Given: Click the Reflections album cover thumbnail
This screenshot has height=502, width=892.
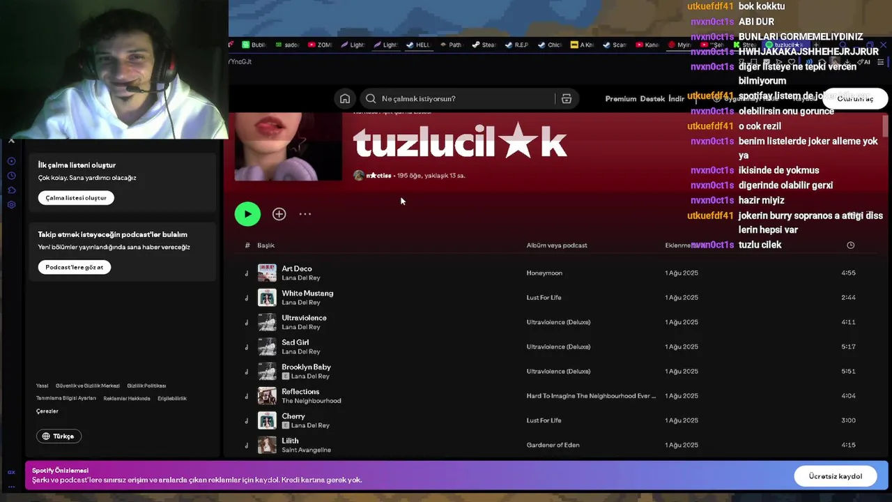Looking at the screenshot, I should 267,396.
